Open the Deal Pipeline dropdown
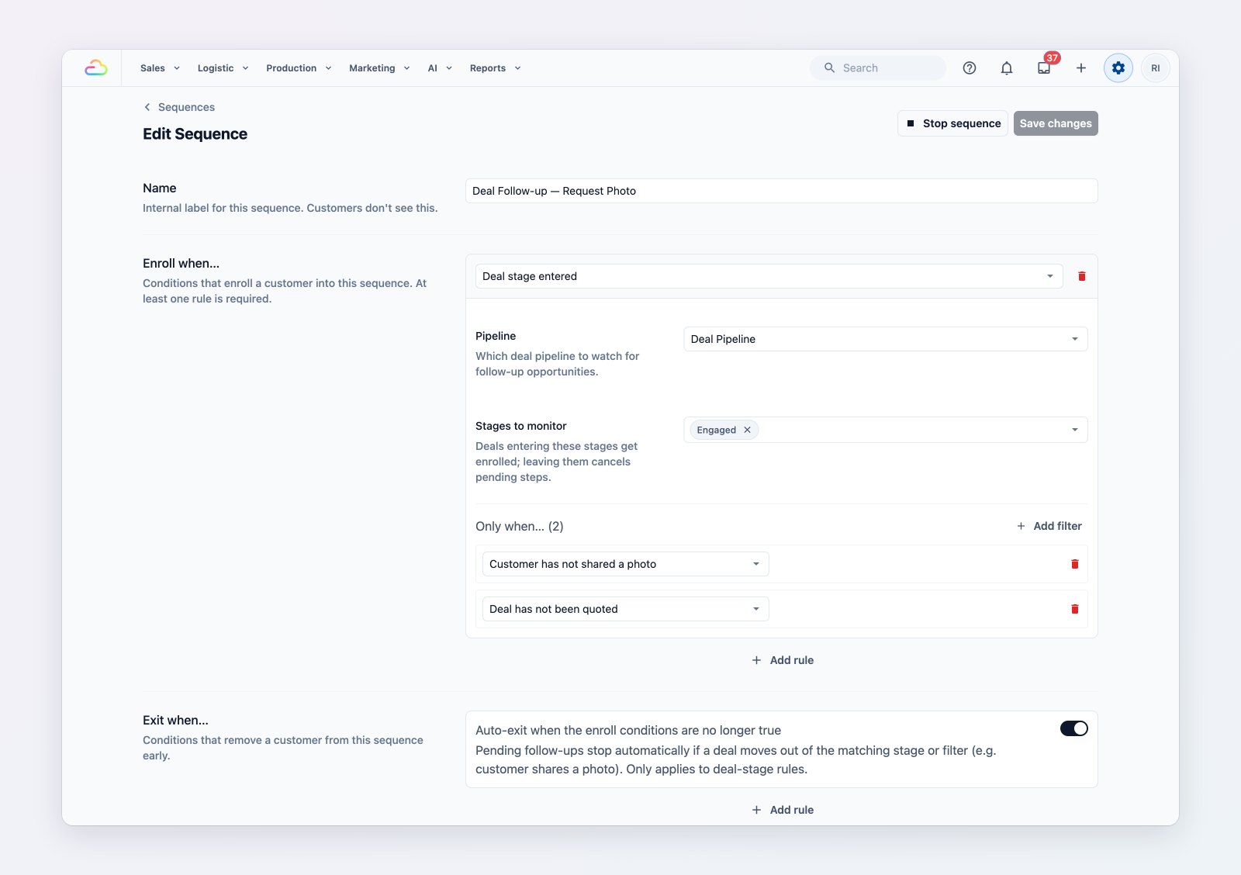The width and height of the screenshot is (1241, 875). [886, 339]
